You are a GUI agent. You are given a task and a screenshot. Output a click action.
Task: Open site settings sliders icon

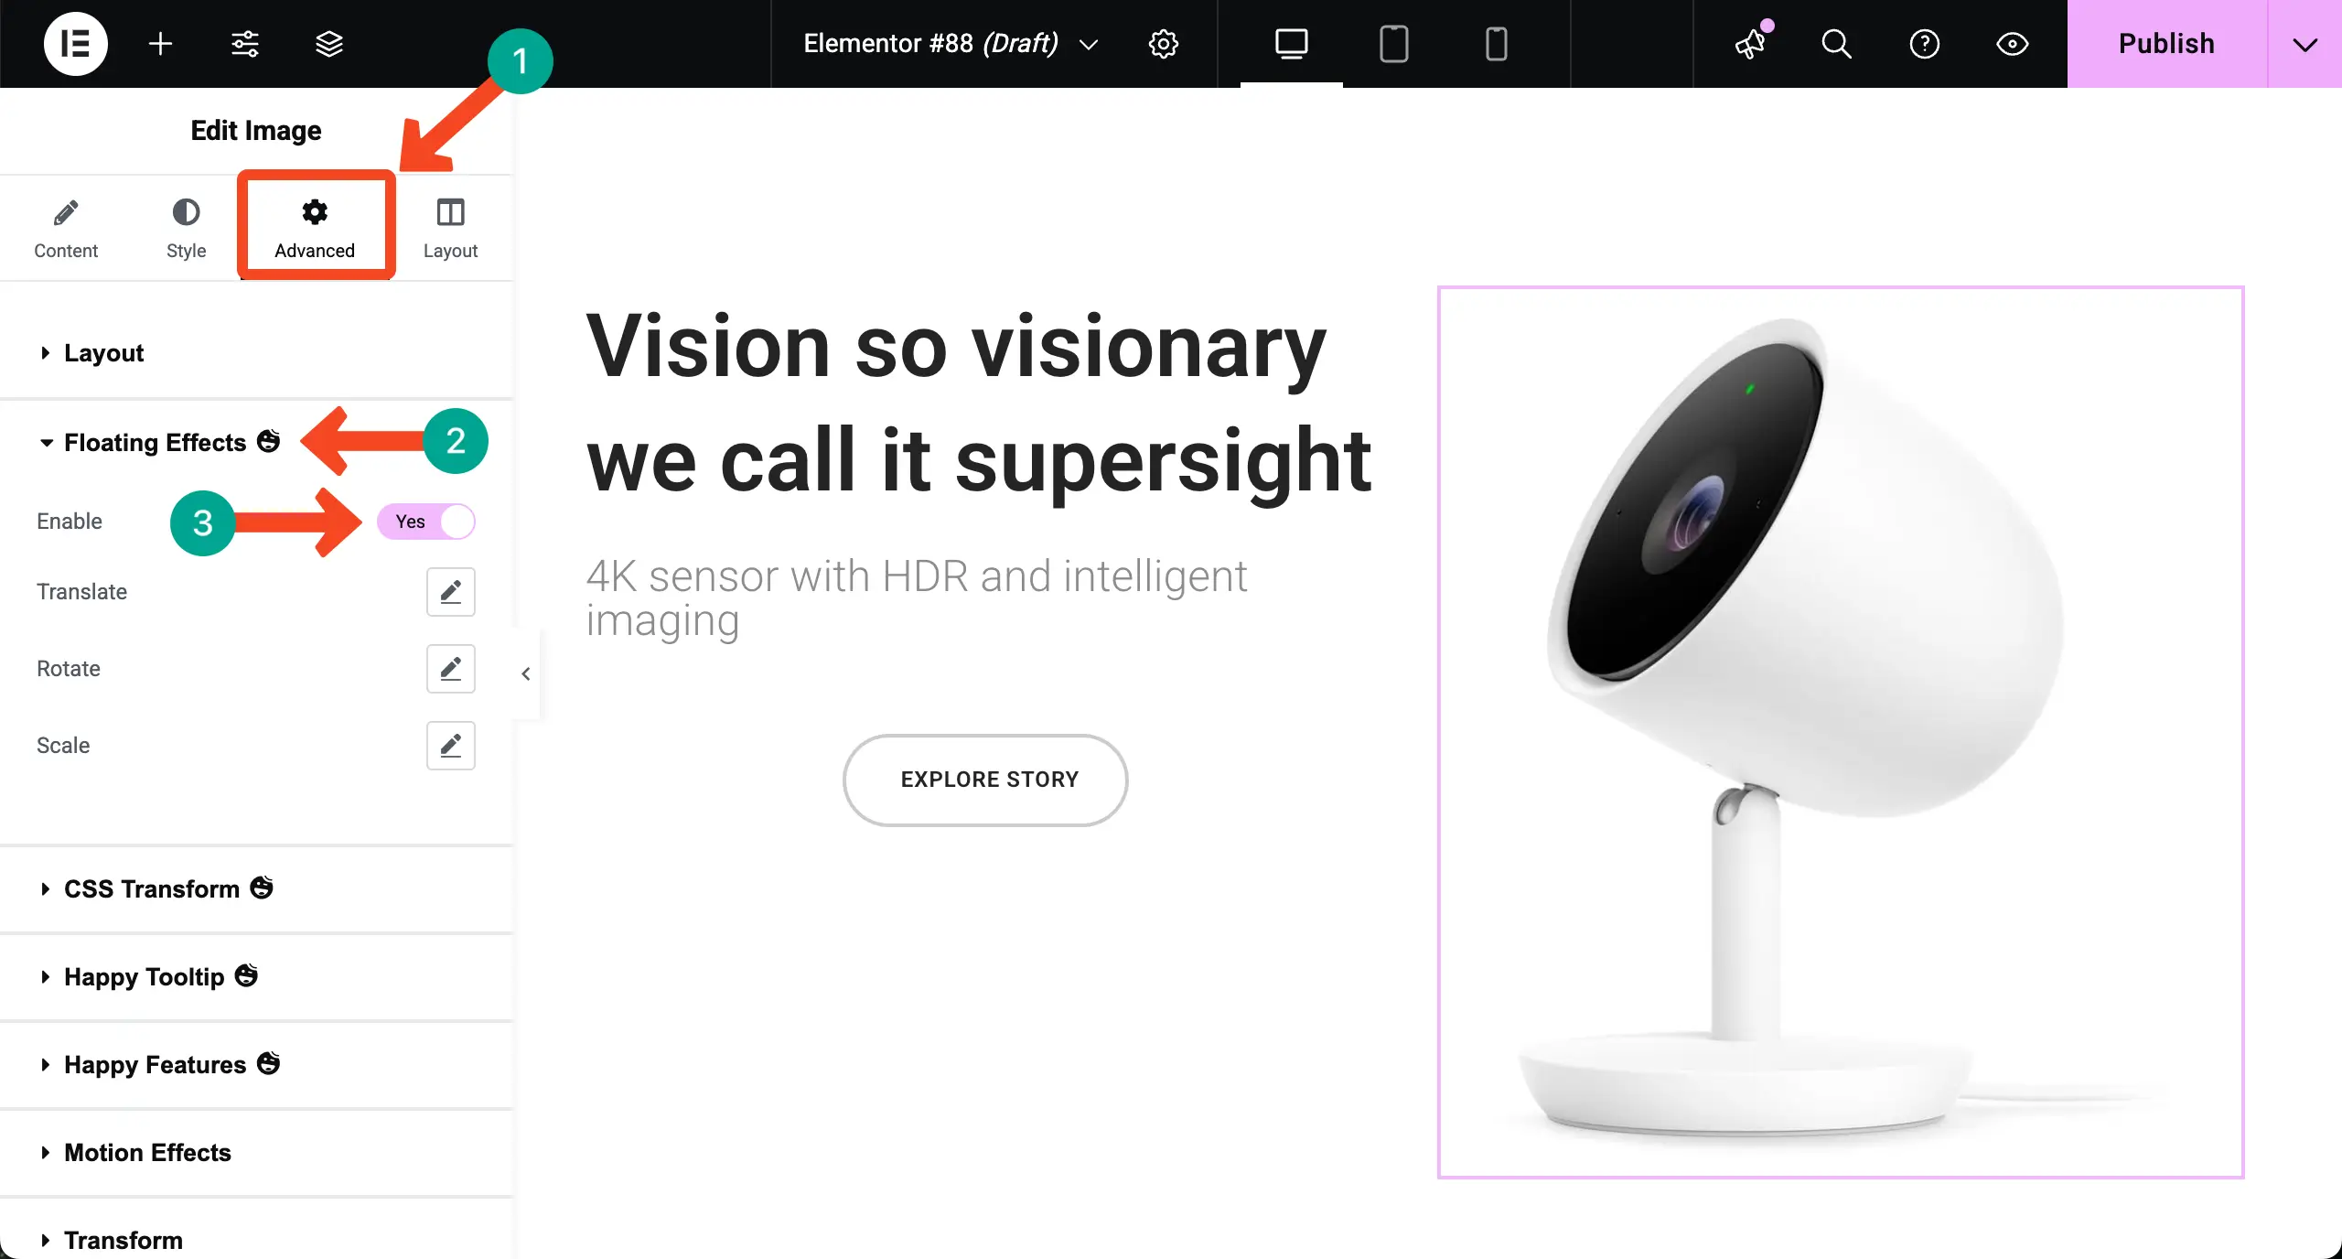[244, 43]
